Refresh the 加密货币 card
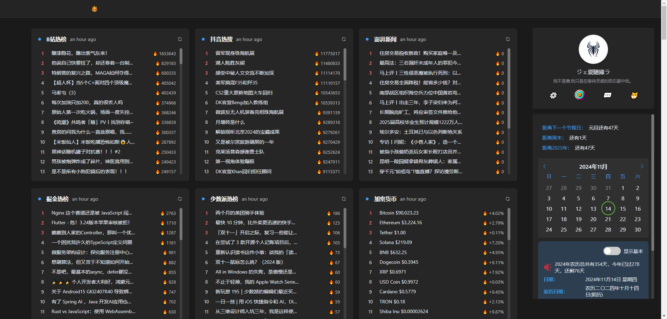Image resolution: width=667 pixels, height=319 pixels. (x=508, y=199)
